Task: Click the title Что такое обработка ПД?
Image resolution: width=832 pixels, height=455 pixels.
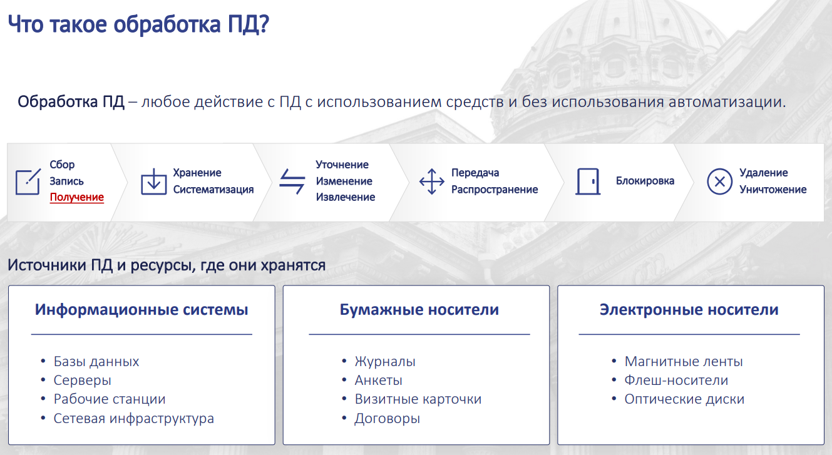Action: (138, 24)
